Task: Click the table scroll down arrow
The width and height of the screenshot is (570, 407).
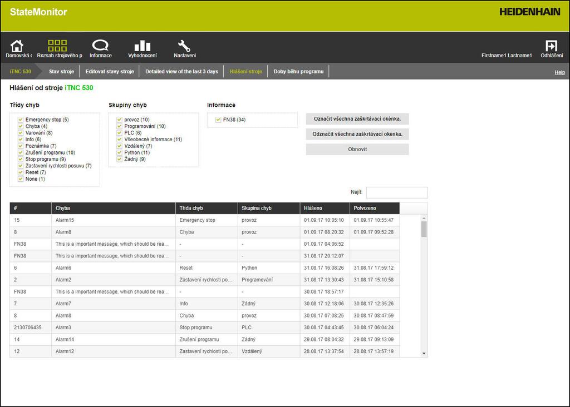Action: point(424,353)
